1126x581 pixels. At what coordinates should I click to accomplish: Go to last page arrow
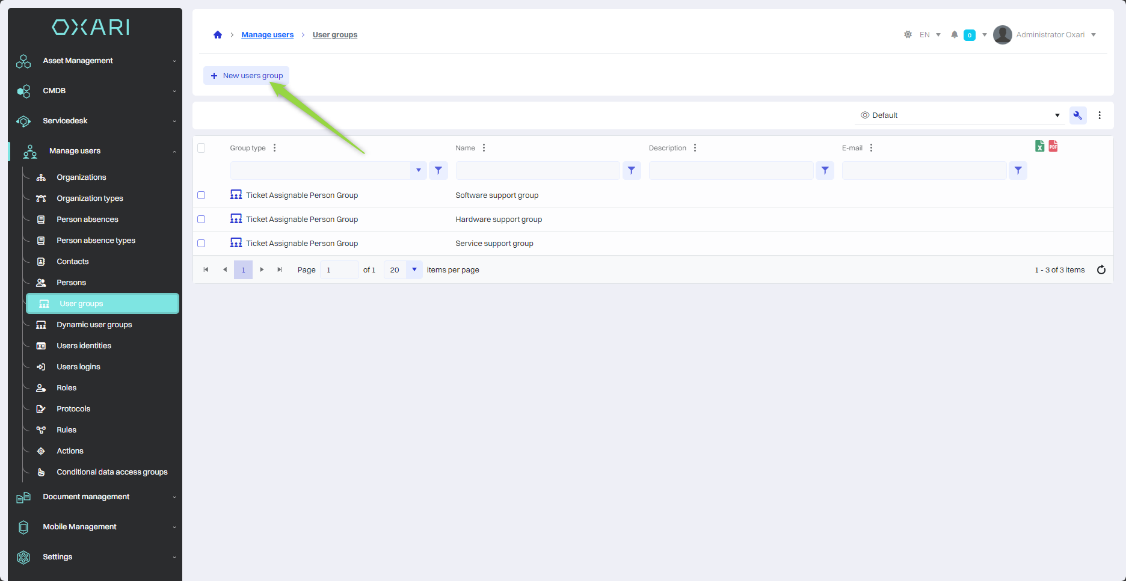[280, 270]
